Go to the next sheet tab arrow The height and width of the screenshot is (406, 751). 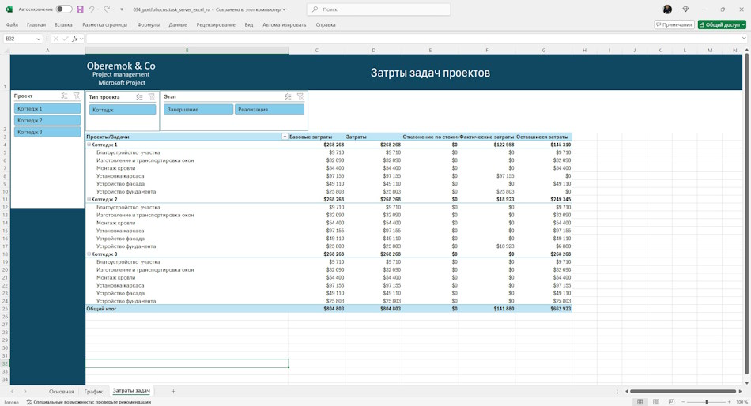[25, 391]
